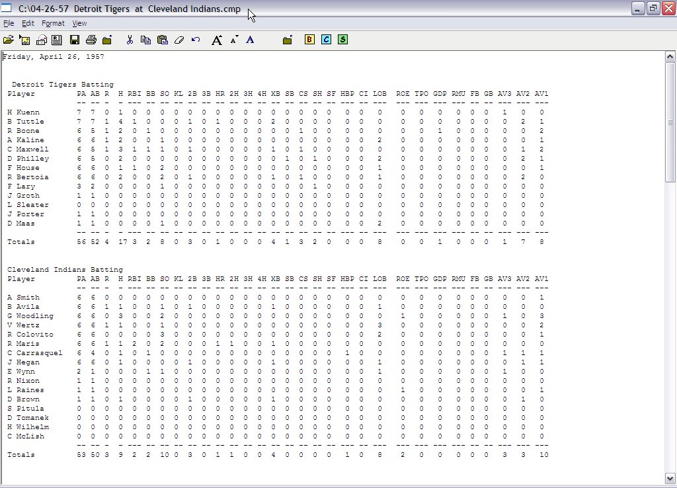
Task: Open the File menu
Action: tap(9, 23)
